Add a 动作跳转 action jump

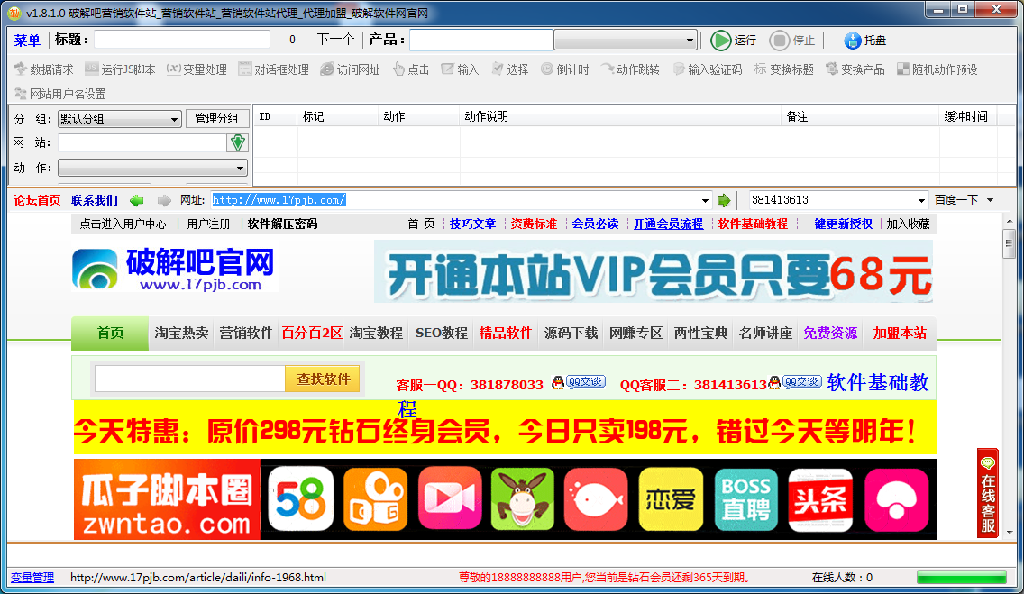pyautogui.click(x=630, y=69)
